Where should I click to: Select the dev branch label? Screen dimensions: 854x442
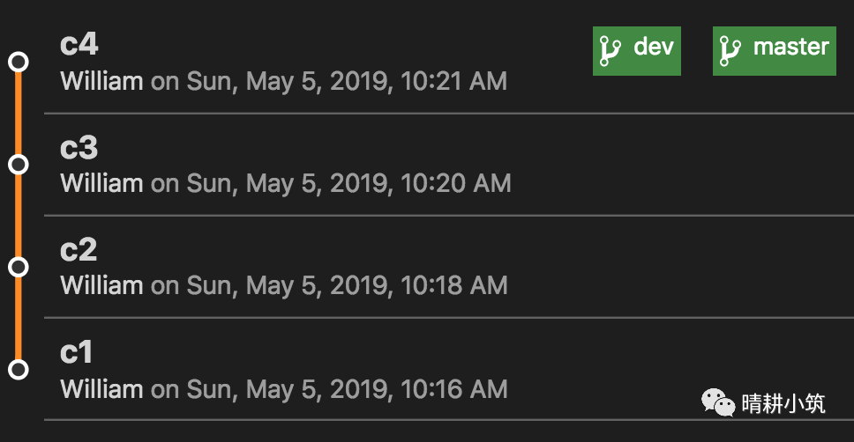point(654,48)
